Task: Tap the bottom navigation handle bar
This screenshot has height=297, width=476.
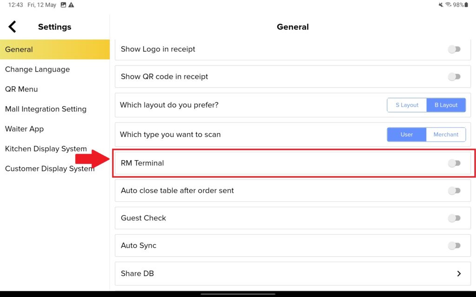Action: point(238,294)
